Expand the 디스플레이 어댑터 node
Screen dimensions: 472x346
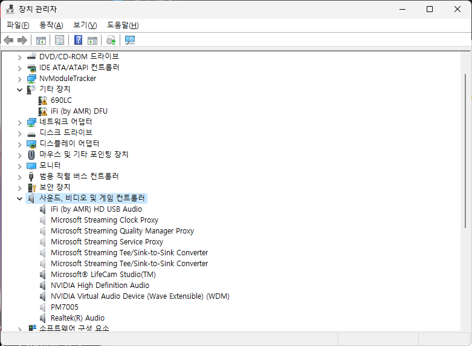[19, 145]
